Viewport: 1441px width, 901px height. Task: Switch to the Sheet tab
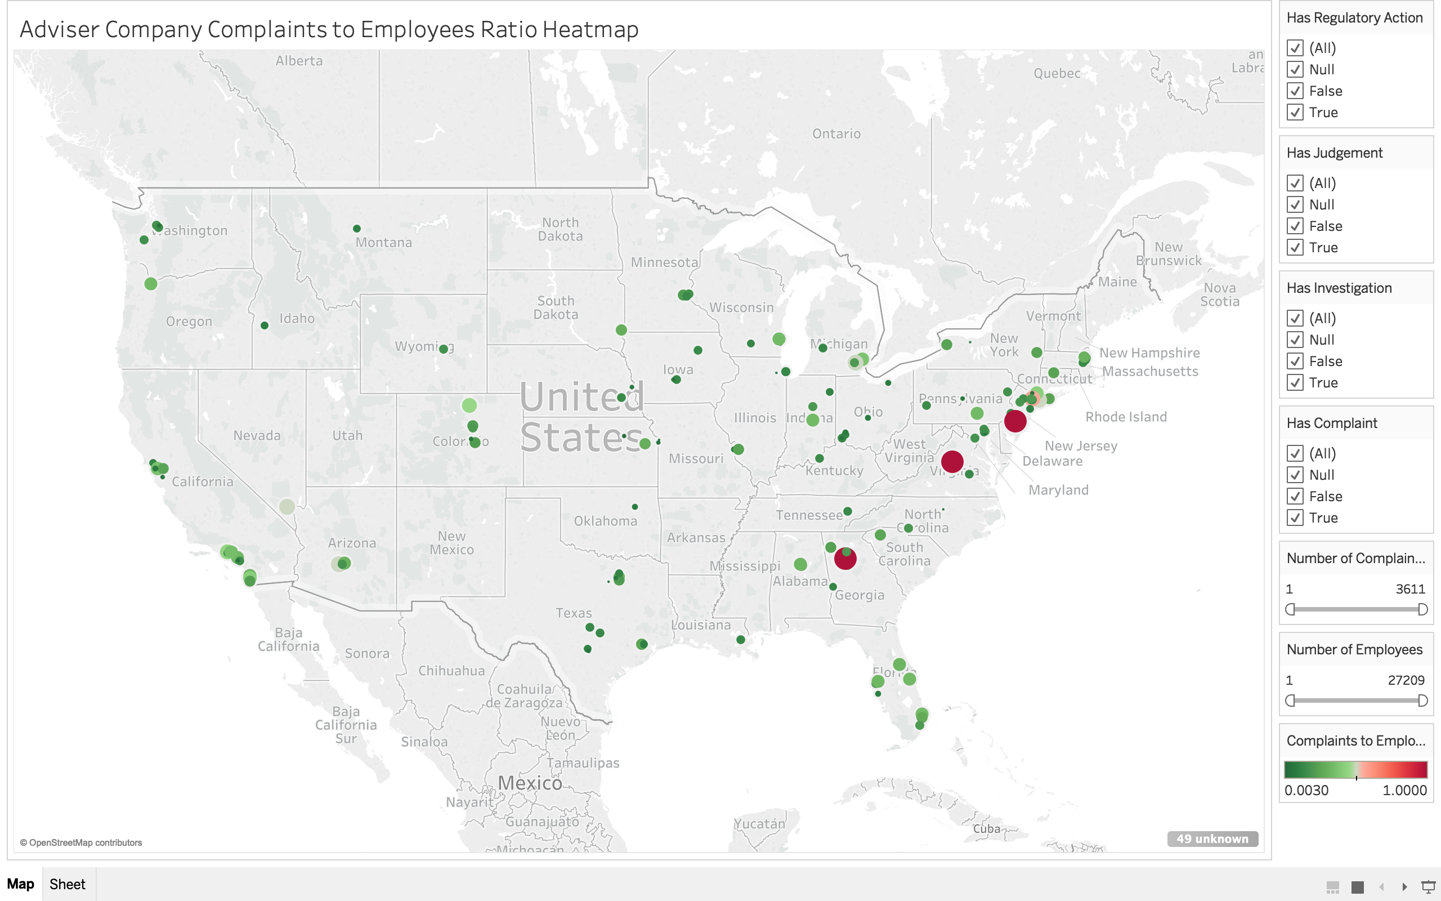pyautogui.click(x=68, y=884)
